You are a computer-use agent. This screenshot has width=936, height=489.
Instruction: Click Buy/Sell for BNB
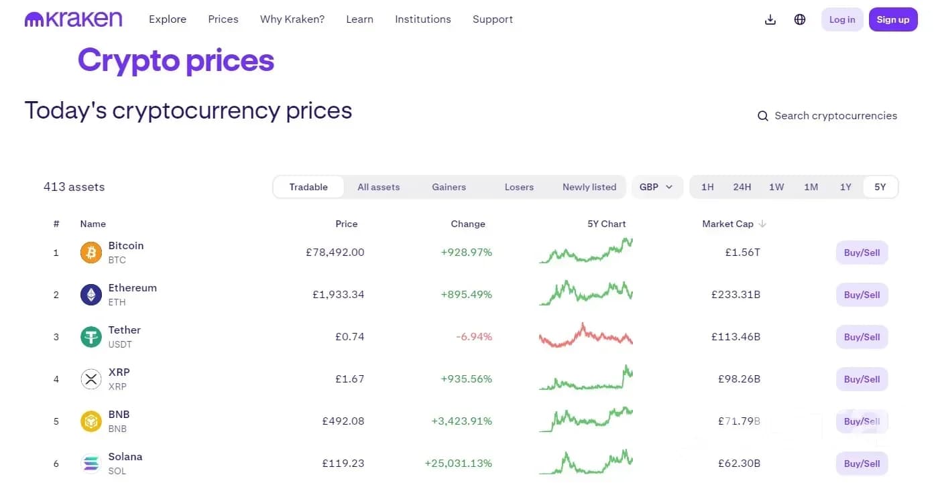point(862,421)
